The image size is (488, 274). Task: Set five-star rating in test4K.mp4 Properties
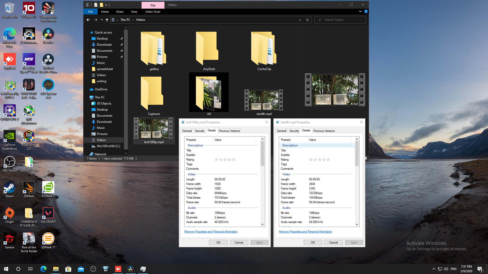pos(328,160)
